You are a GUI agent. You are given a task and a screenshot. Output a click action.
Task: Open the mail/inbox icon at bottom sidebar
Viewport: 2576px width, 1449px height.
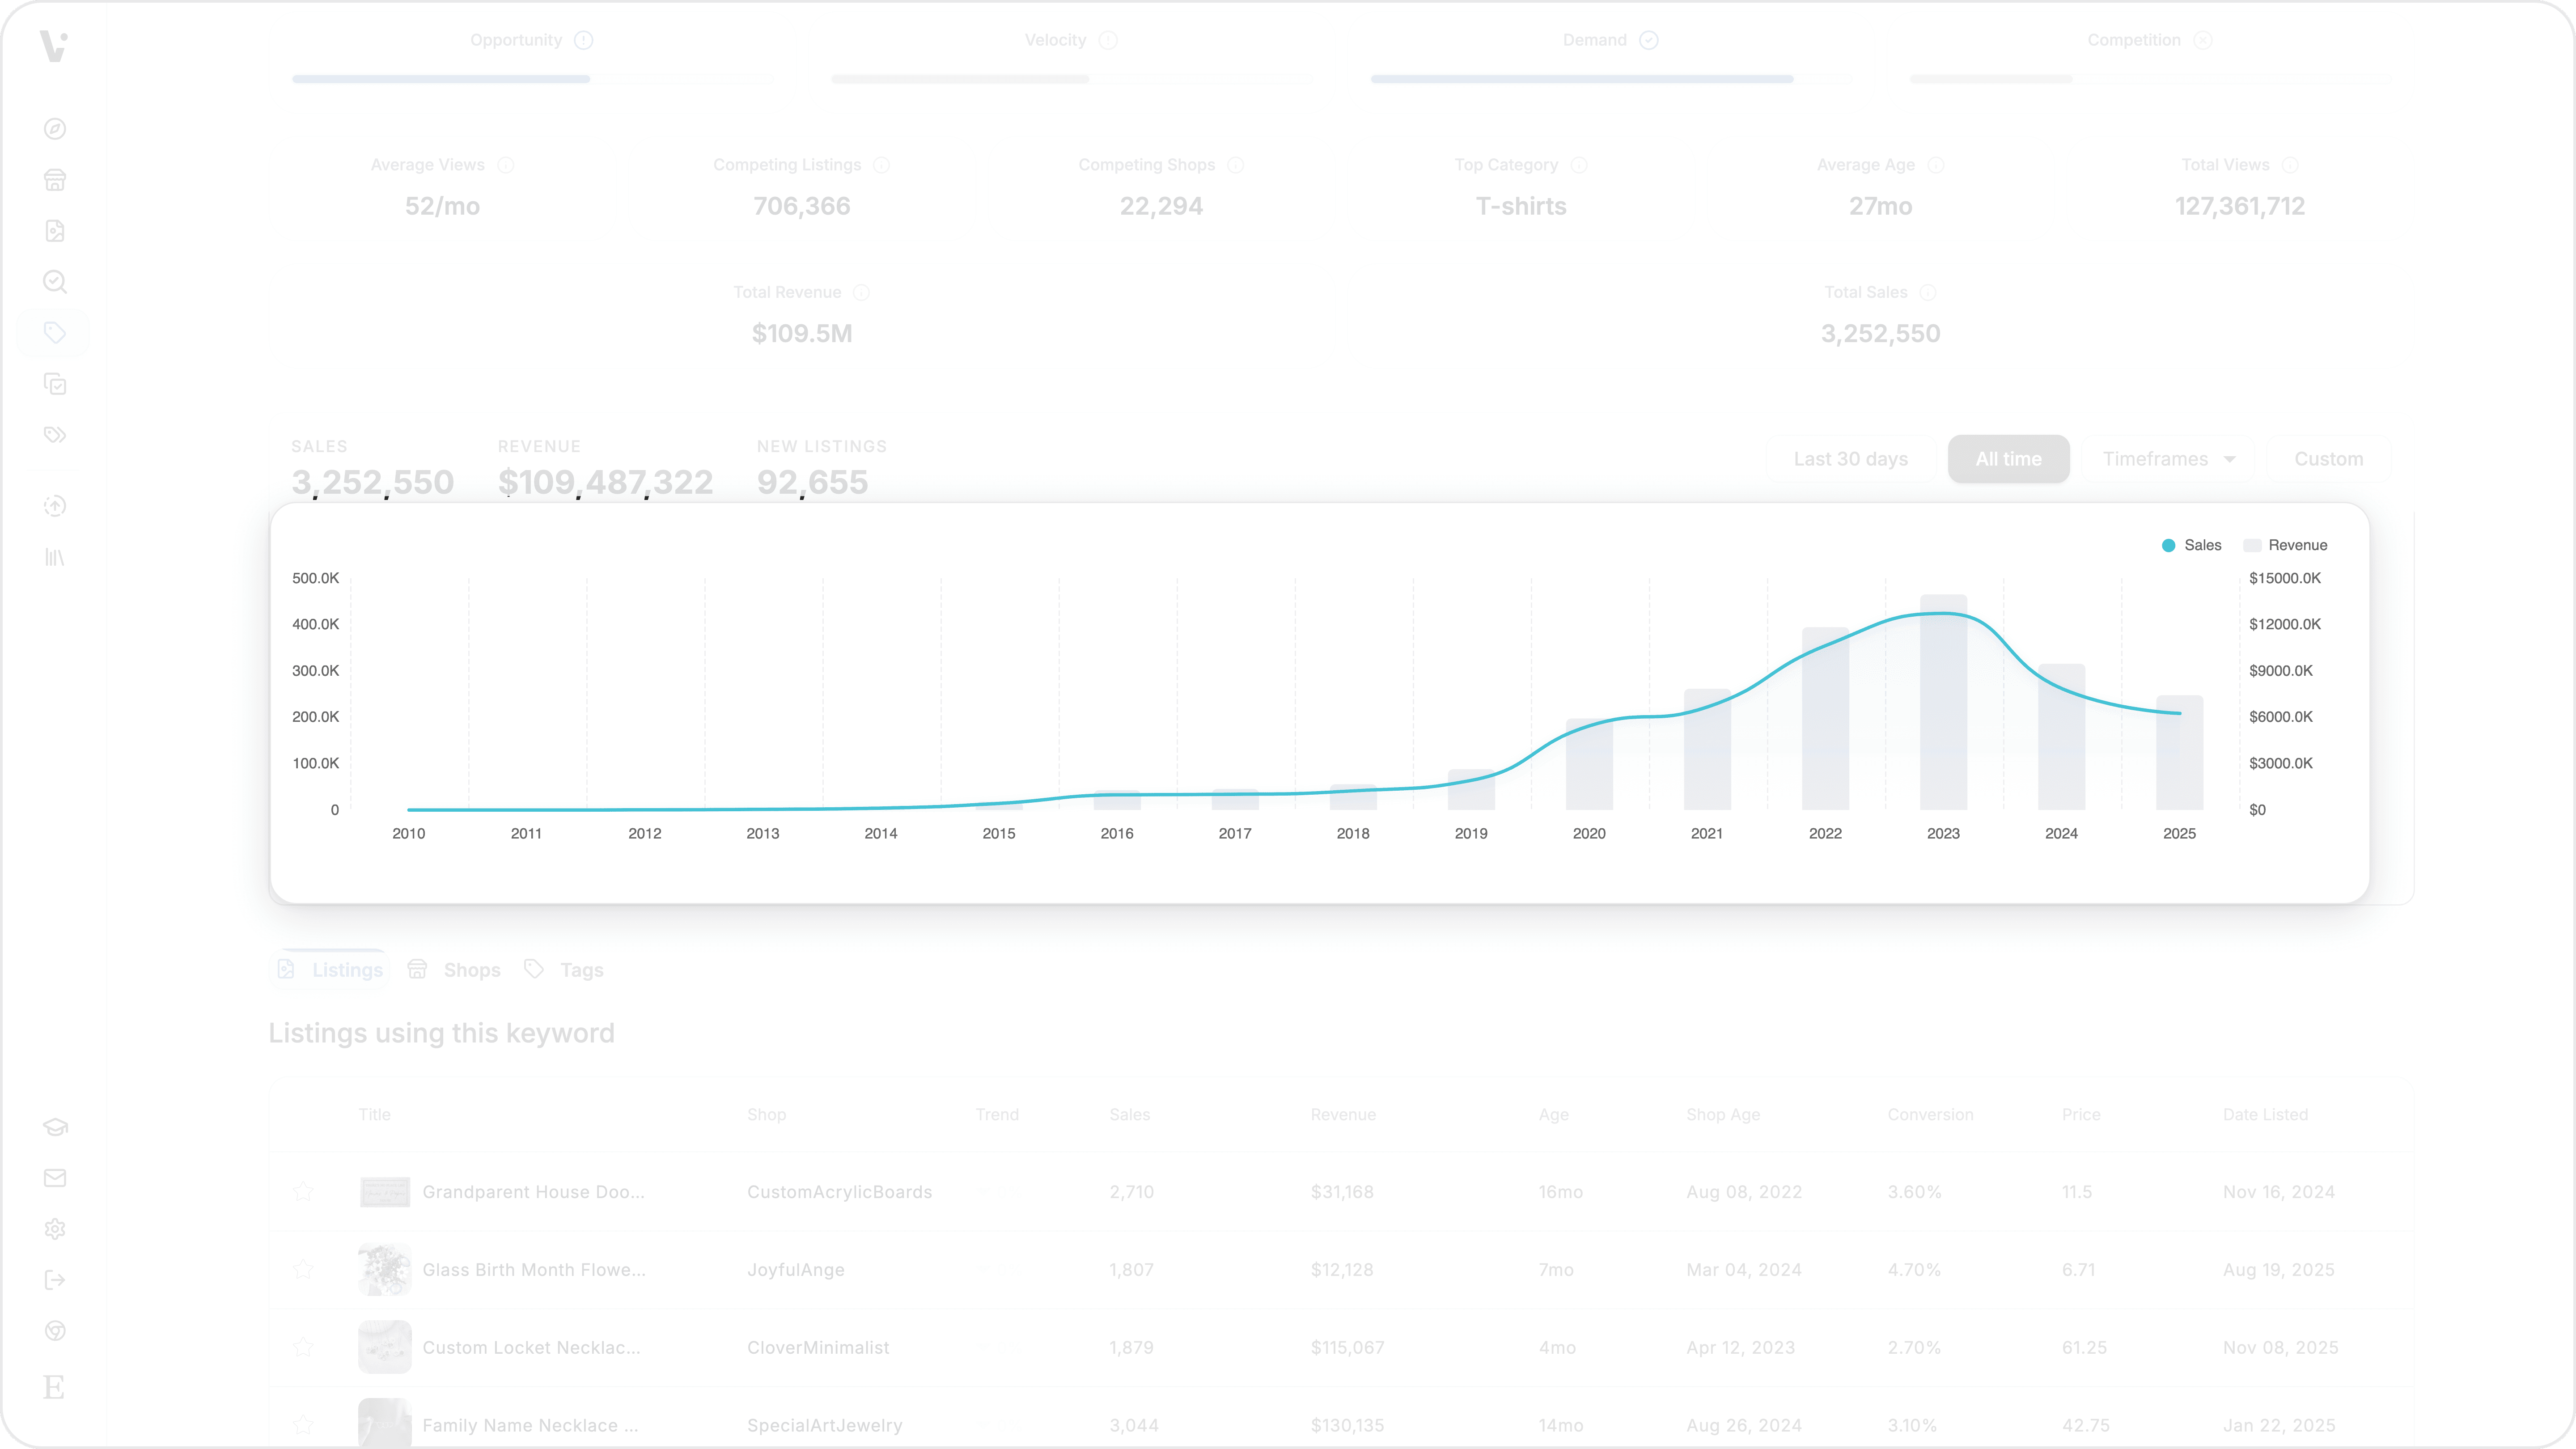[55, 1178]
